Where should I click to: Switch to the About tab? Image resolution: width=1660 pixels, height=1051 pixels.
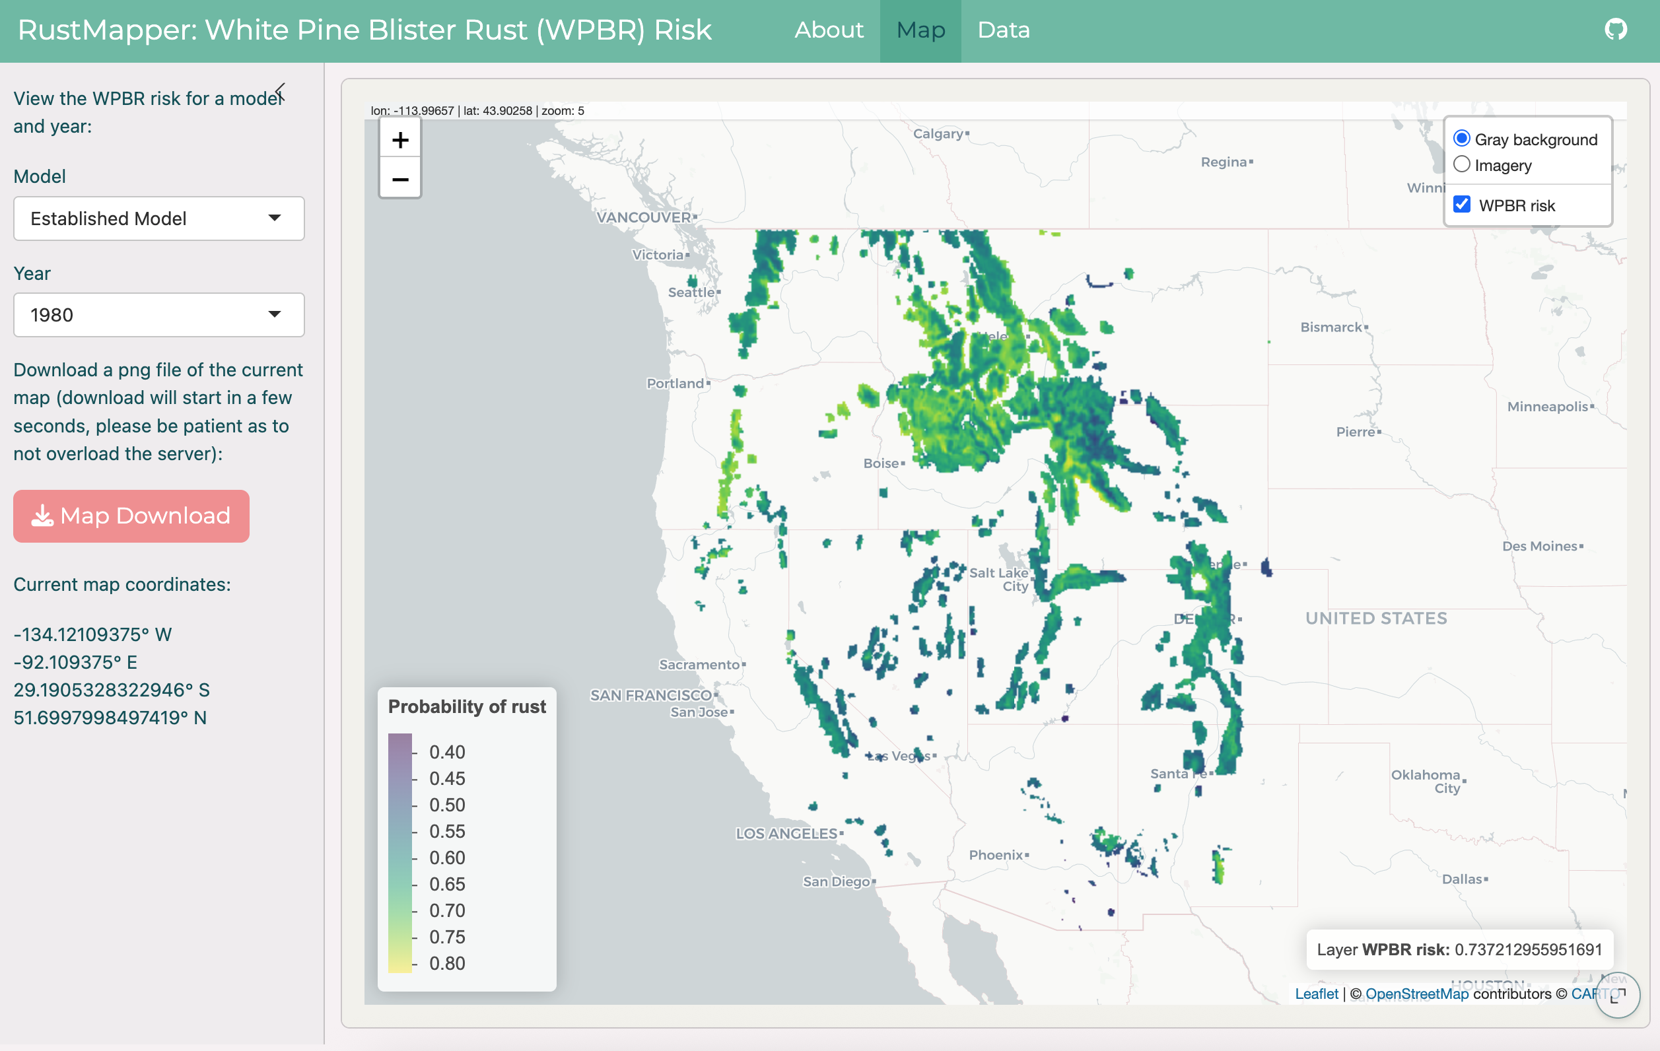tap(829, 30)
